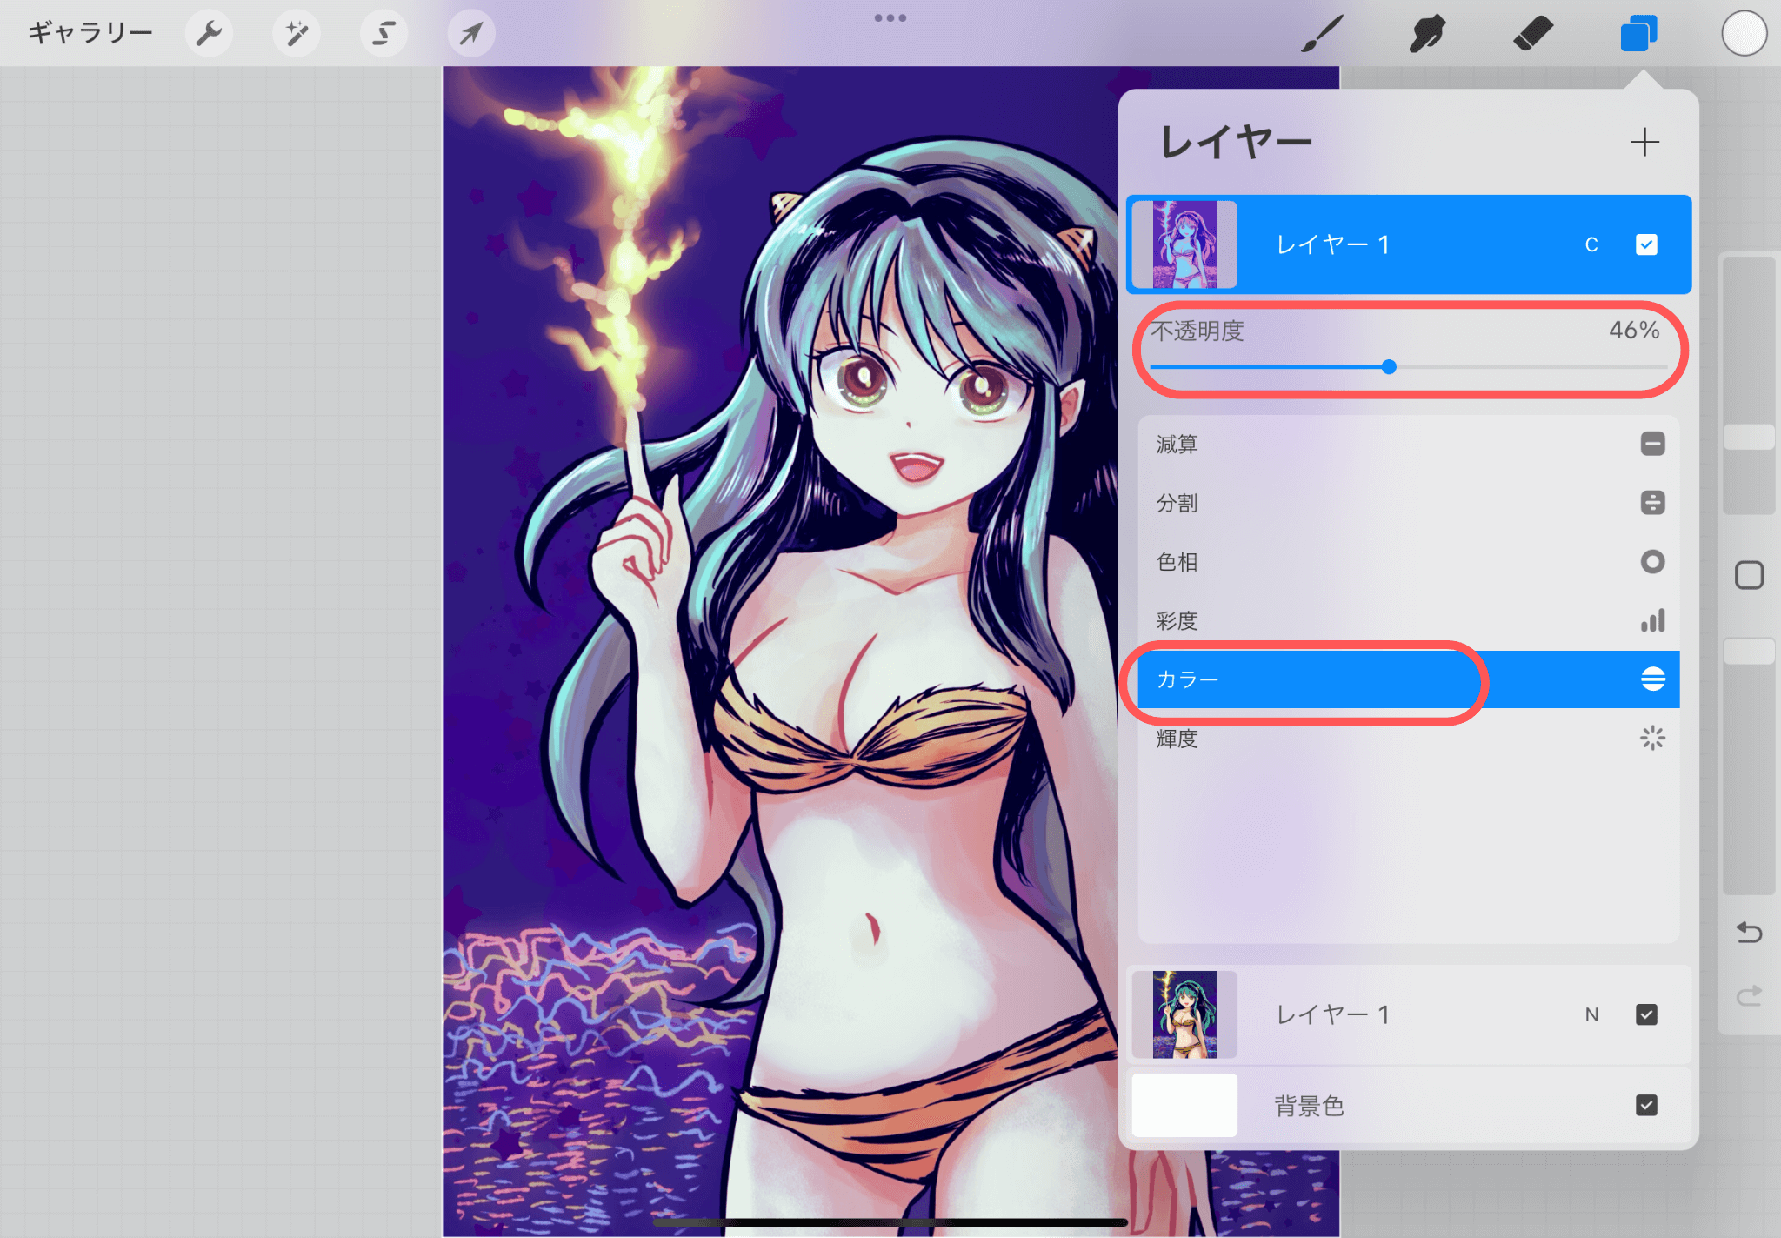Select the Eraser tool
Screen dimensions: 1781x1238
[1532, 34]
